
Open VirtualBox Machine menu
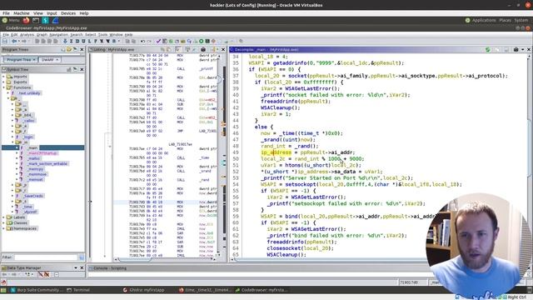(x=22, y=13)
